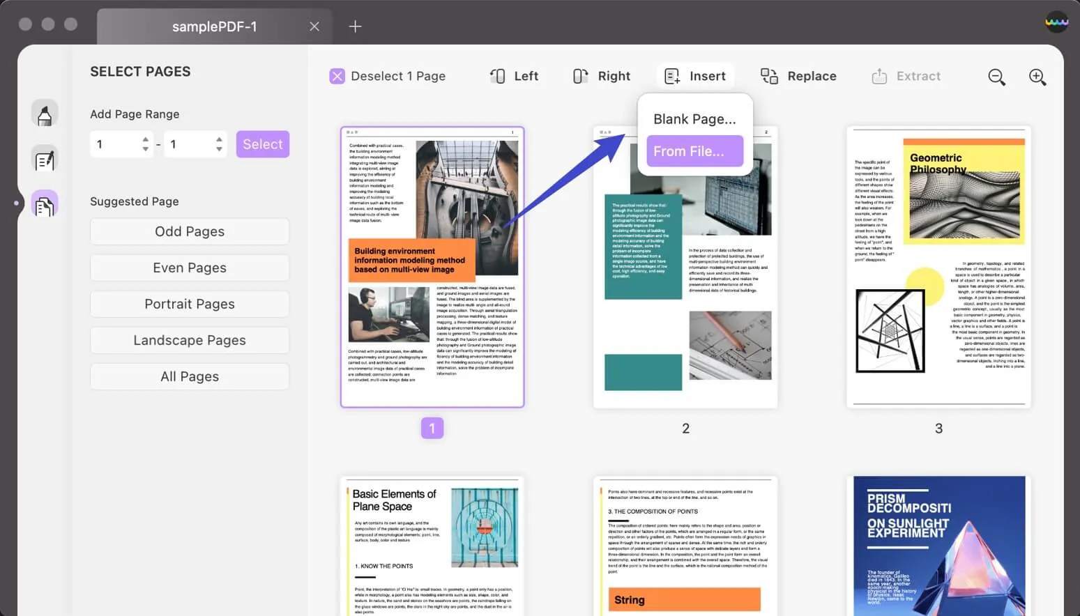The height and width of the screenshot is (616, 1080).
Task: Select page 3 thumbnail, Geometric Philosophy
Action: point(938,267)
